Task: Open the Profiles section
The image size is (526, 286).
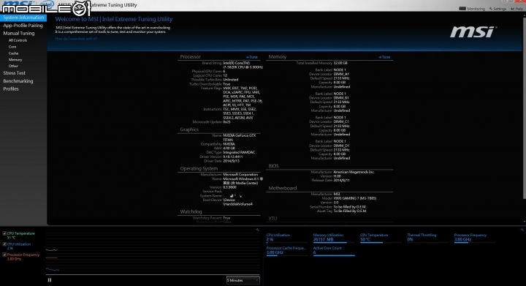Action: (x=11, y=89)
